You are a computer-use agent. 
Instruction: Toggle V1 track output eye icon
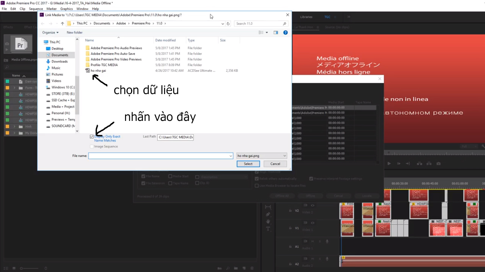point(313,223)
